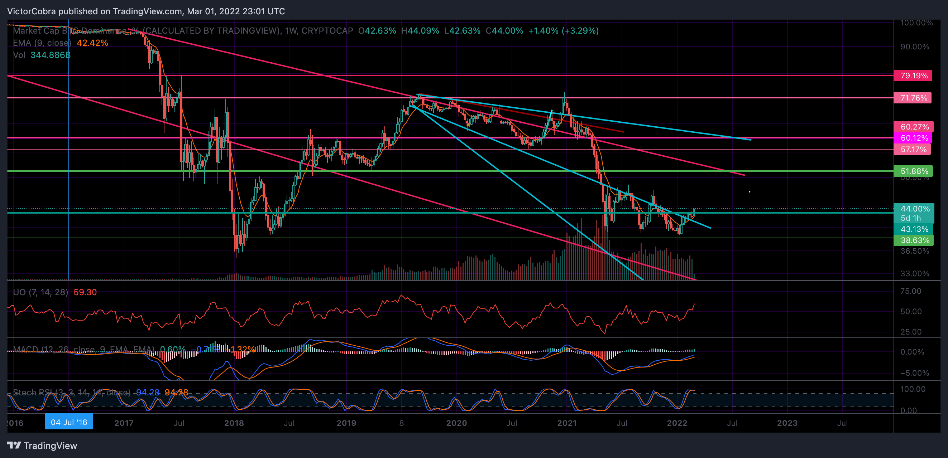Click the 2019 label on time axis
Image resolution: width=948 pixels, height=458 pixels.
point(346,423)
